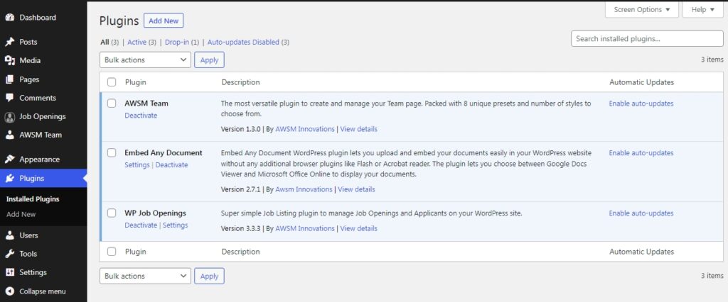
Task: Click the Pages icon in sidebar
Action: point(10,79)
